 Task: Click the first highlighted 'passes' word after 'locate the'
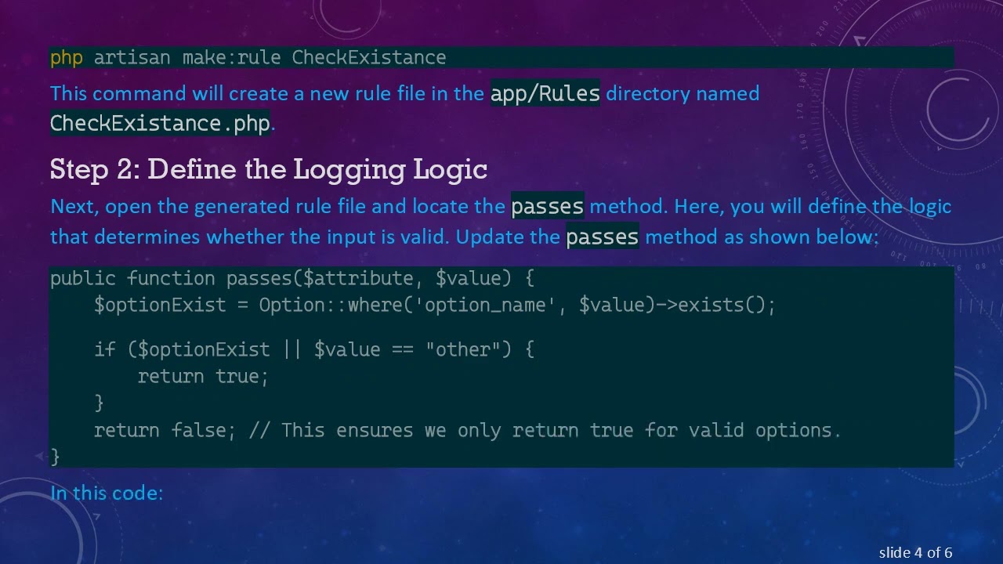pos(548,206)
